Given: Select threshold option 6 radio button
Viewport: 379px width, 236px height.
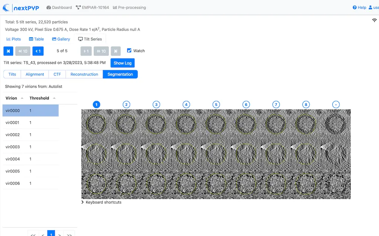Looking at the screenshot, I should click(x=246, y=105).
